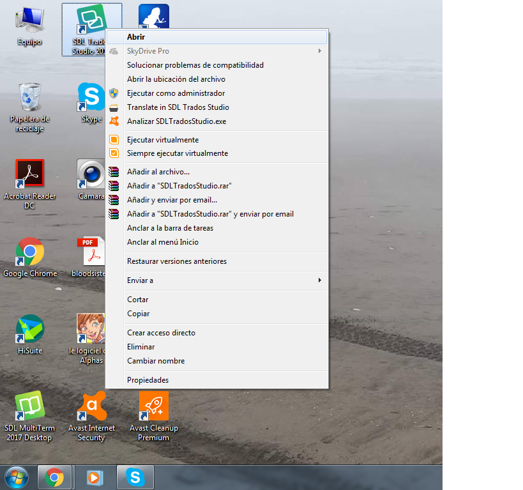Open the Equipo desktop icon

pyautogui.click(x=29, y=27)
